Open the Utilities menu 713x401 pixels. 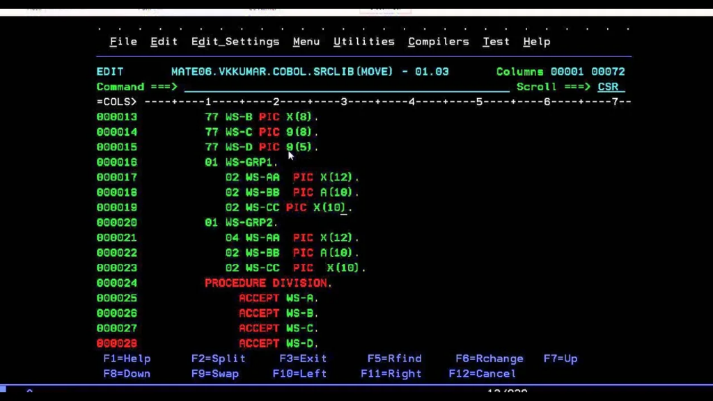tap(363, 42)
